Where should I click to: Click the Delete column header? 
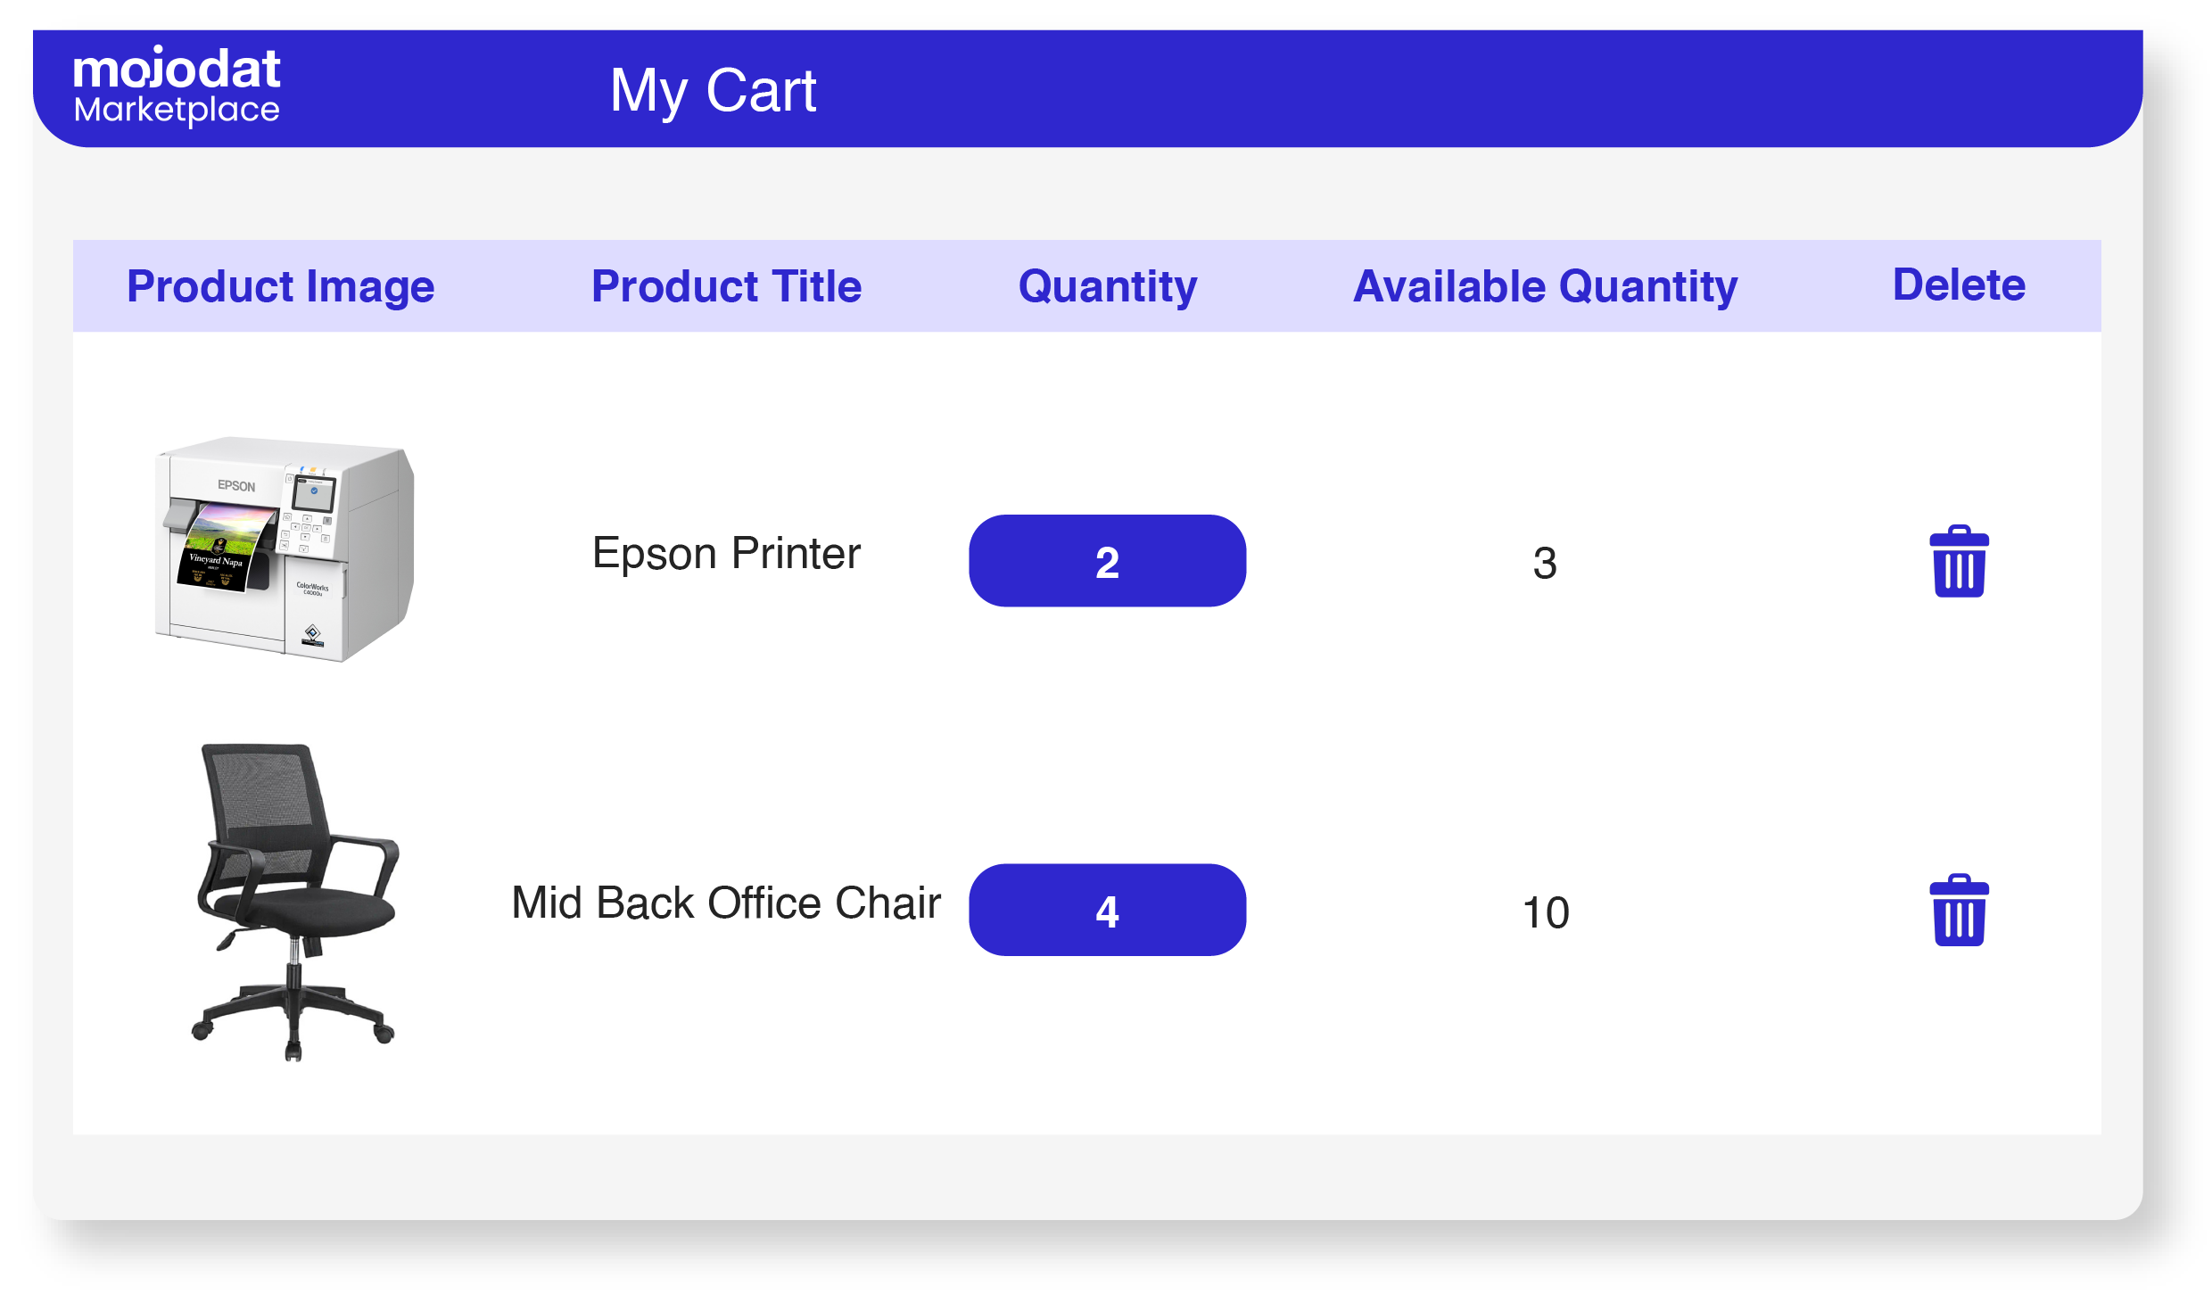pos(1959,285)
